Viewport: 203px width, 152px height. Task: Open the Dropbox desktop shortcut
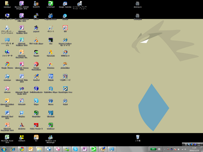point(22,114)
